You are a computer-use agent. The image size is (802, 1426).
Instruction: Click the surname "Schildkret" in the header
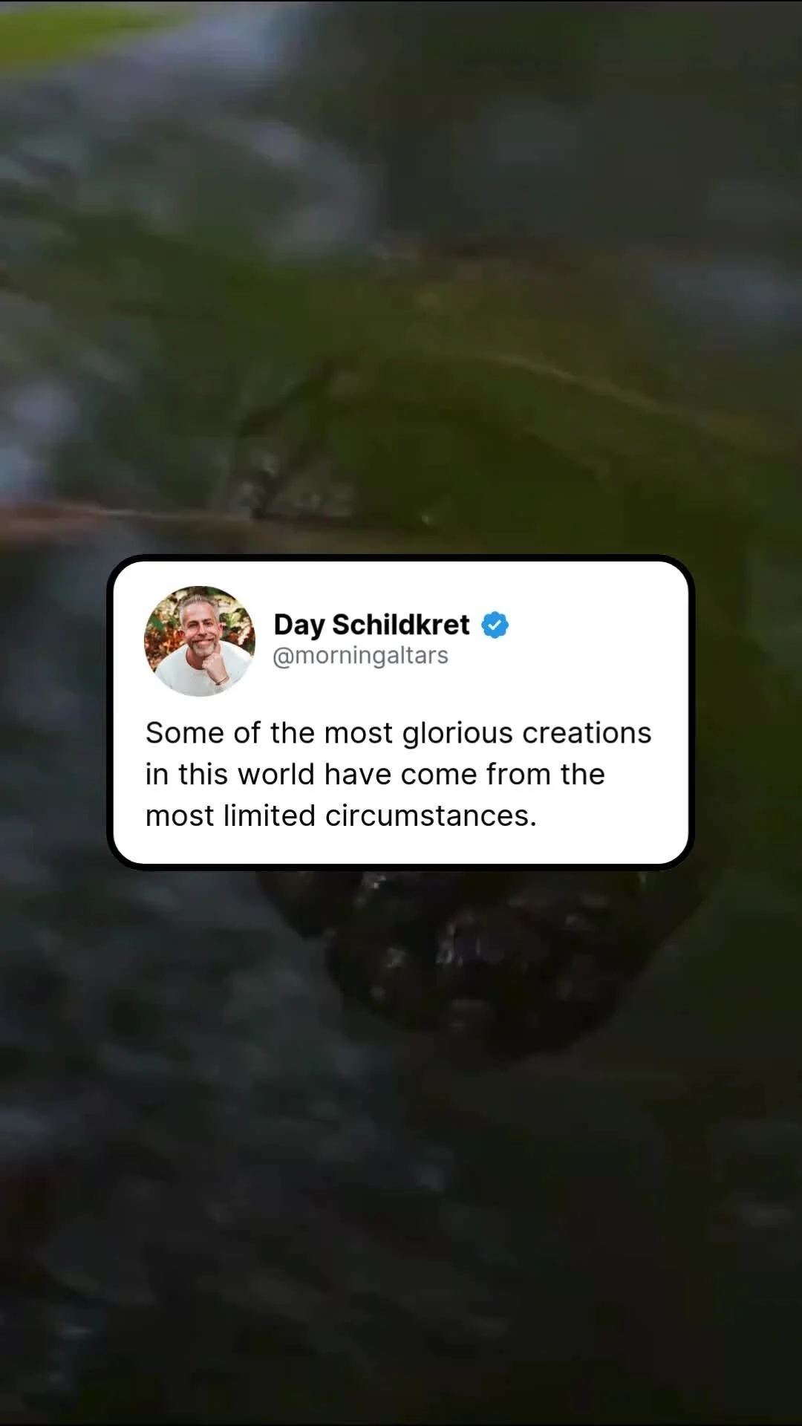[x=400, y=625]
